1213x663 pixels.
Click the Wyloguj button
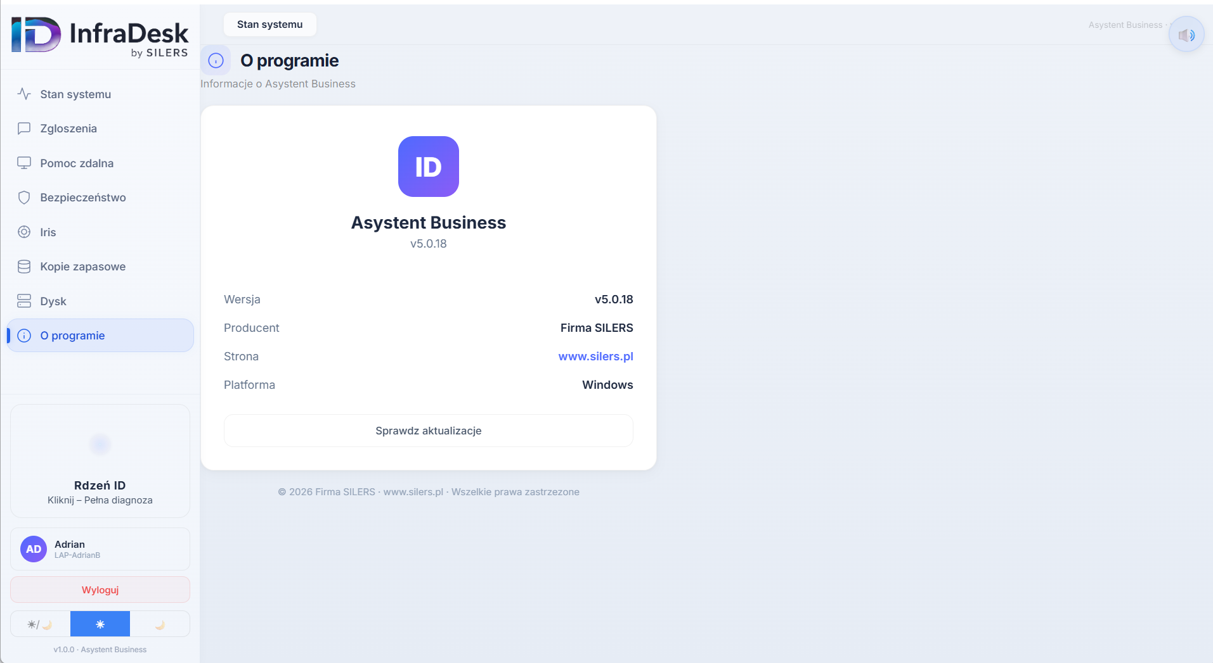pyautogui.click(x=100, y=590)
